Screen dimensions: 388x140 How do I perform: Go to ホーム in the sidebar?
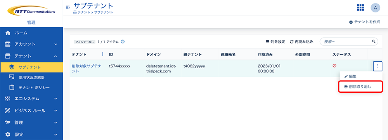coord(31,33)
